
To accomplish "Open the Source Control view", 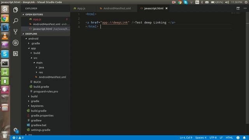I will point(16,31).
